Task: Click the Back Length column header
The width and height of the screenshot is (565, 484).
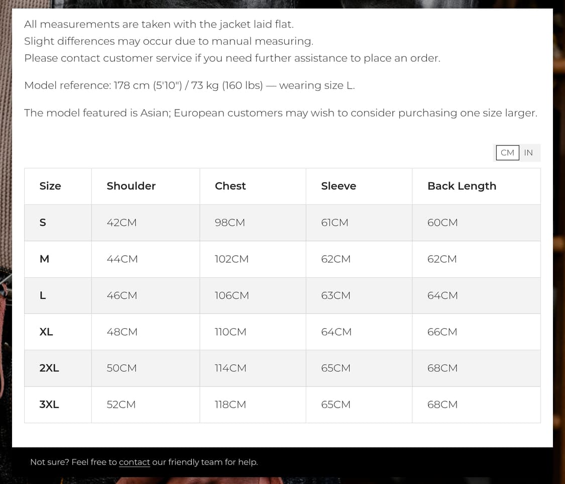Action: point(462,186)
